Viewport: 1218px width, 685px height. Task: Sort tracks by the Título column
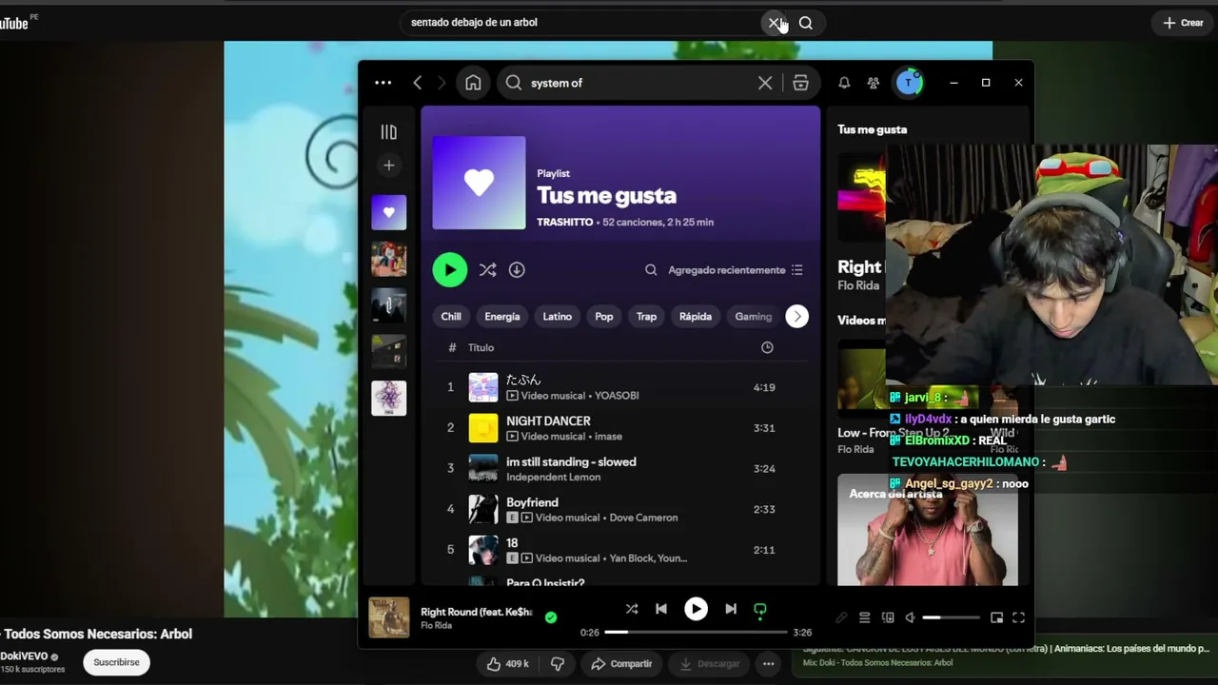(x=481, y=348)
